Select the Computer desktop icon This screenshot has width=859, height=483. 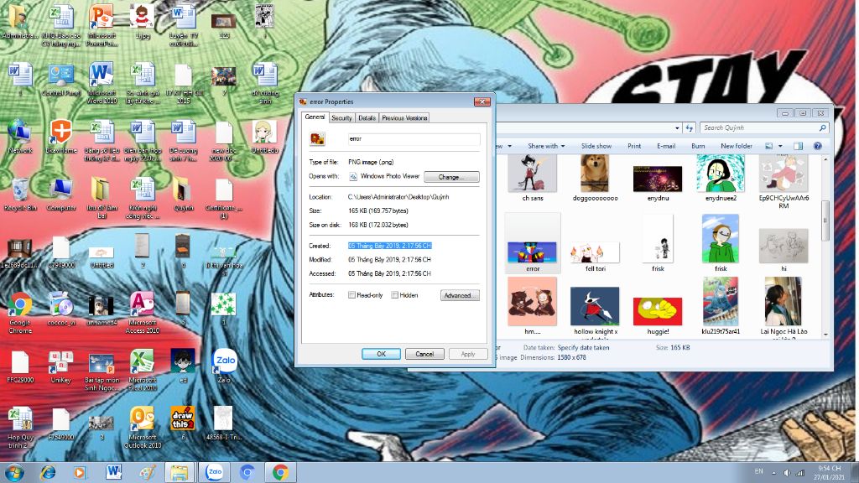(x=60, y=195)
